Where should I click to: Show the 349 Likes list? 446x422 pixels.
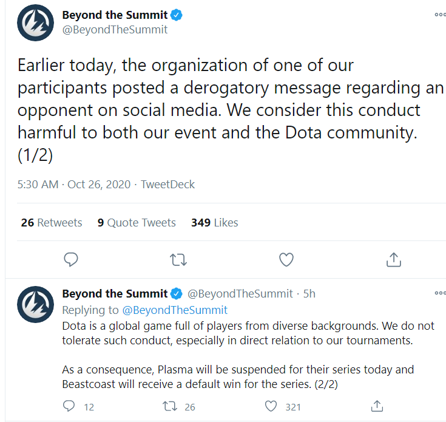(214, 223)
